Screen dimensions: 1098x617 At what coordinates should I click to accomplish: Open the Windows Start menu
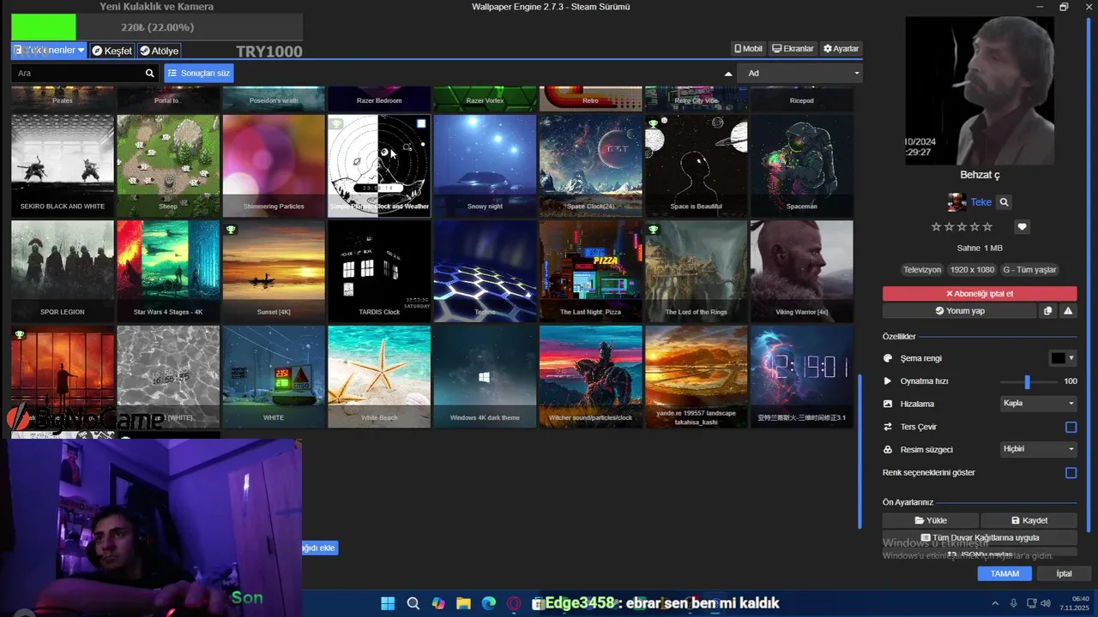point(387,603)
